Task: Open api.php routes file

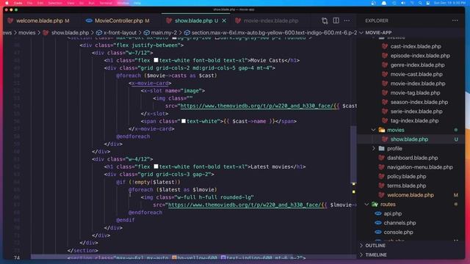Action: (x=392, y=213)
